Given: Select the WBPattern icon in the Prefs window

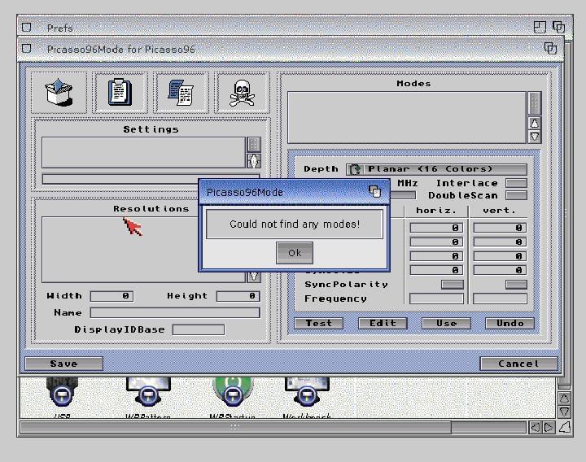Looking at the screenshot, I should (148, 398).
